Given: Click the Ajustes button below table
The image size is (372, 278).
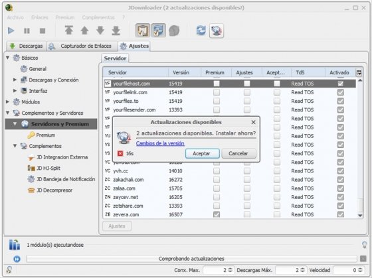Looking at the screenshot, I should [x=117, y=226].
